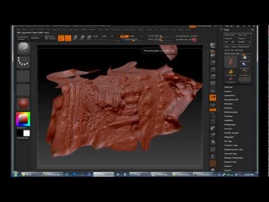Open the current brush thumbnail
Image resolution: width=269 pixels, height=202 pixels.
(x=24, y=48)
